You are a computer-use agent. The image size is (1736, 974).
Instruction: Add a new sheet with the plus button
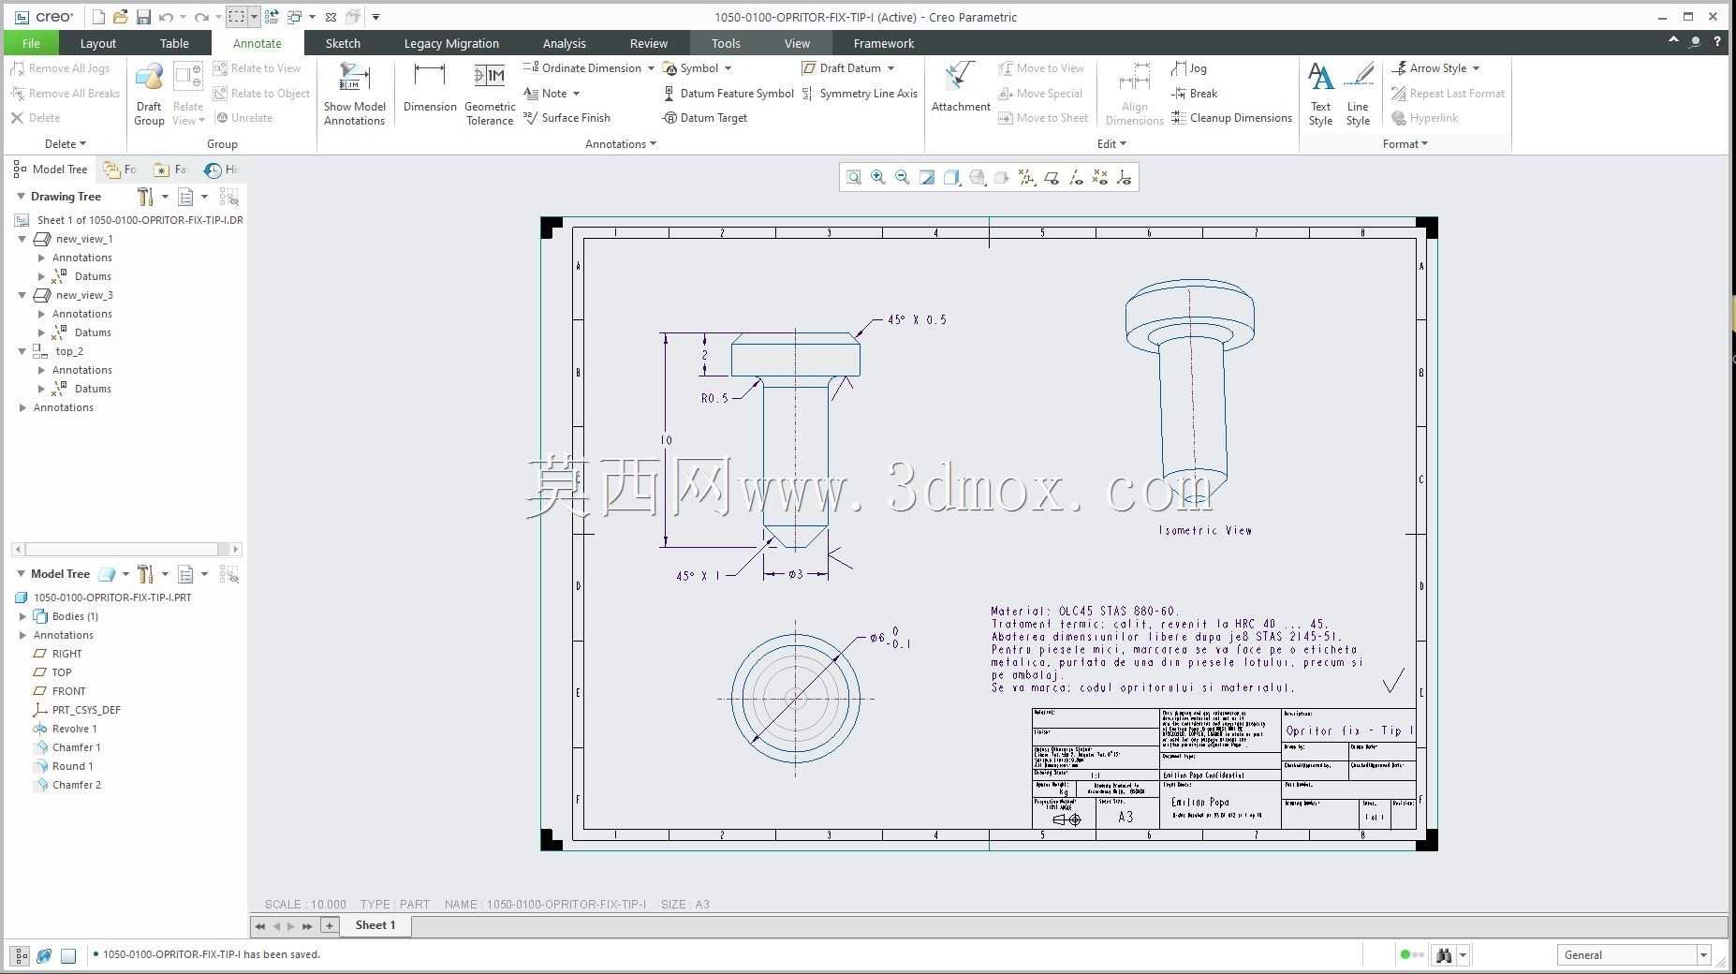click(x=329, y=925)
